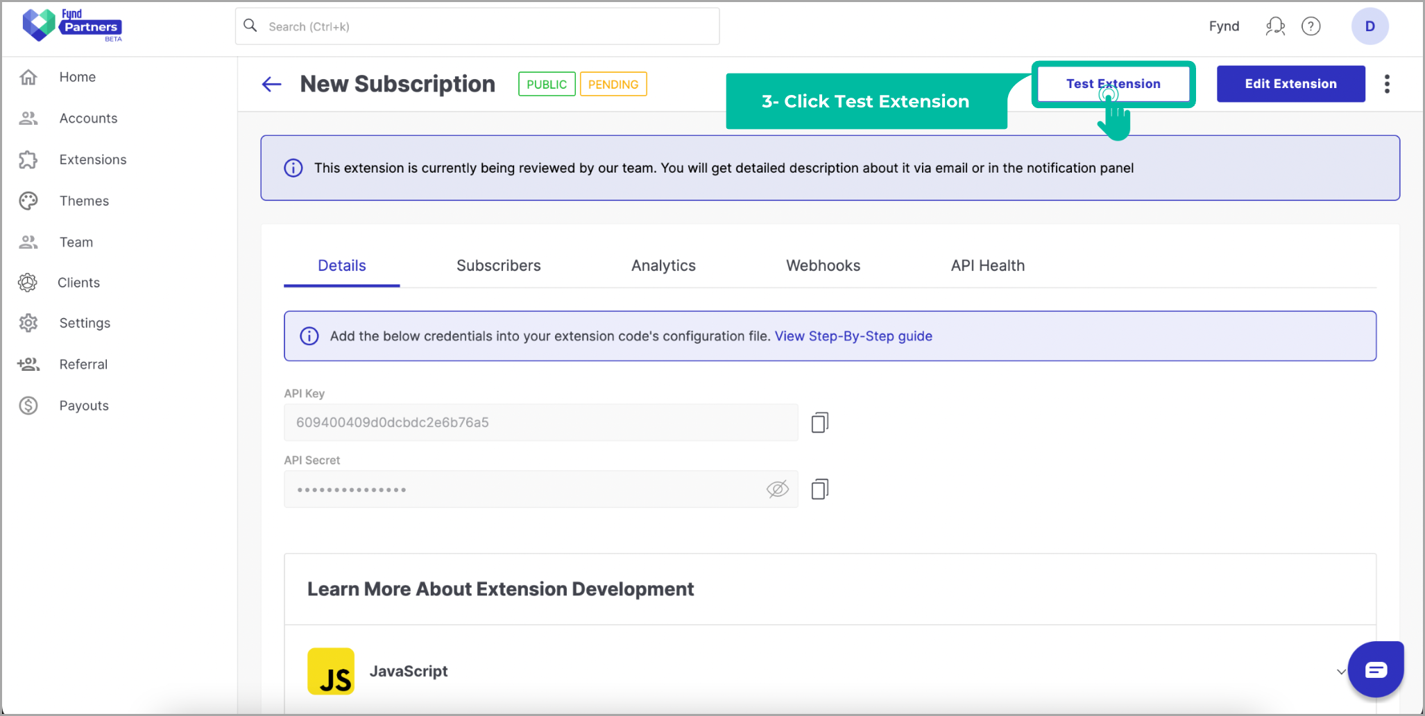The height and width of the screenshot is (716, 1425).
Task: Open Payouts in the sidebar
Action: (x=84, y=405)
